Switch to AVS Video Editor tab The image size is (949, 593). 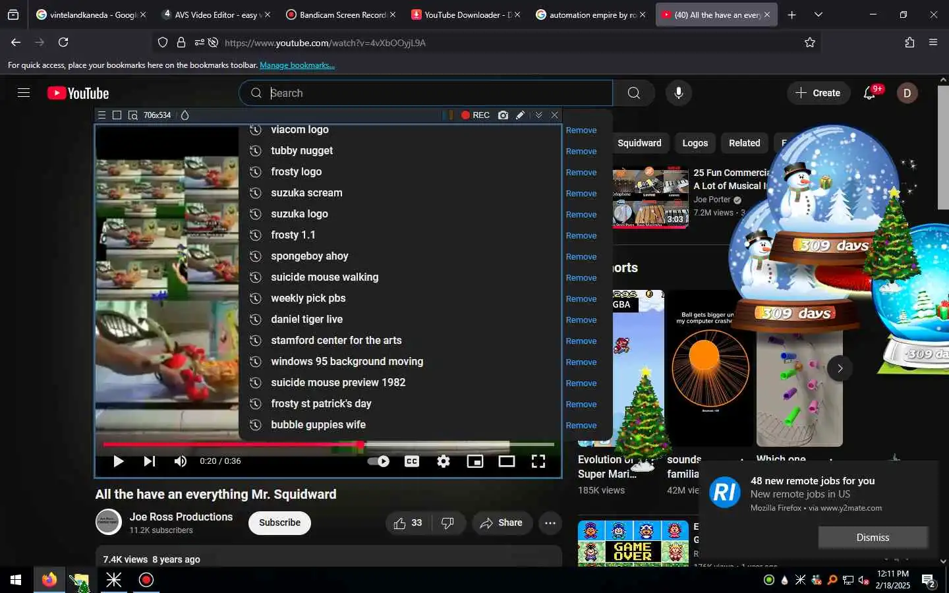[x=216, y=14]
